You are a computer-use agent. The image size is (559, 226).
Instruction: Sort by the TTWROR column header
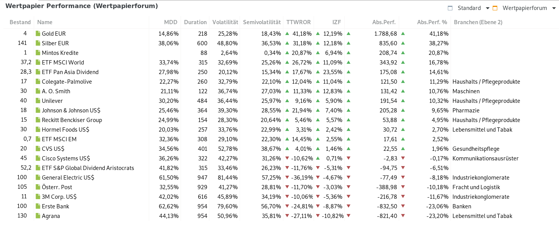point(298,22)
